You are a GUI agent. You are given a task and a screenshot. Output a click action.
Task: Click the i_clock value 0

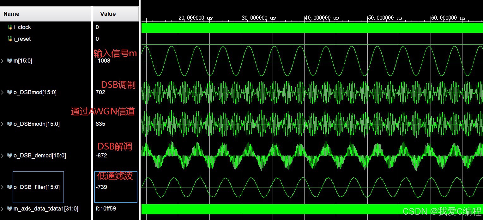click(97, 27)
